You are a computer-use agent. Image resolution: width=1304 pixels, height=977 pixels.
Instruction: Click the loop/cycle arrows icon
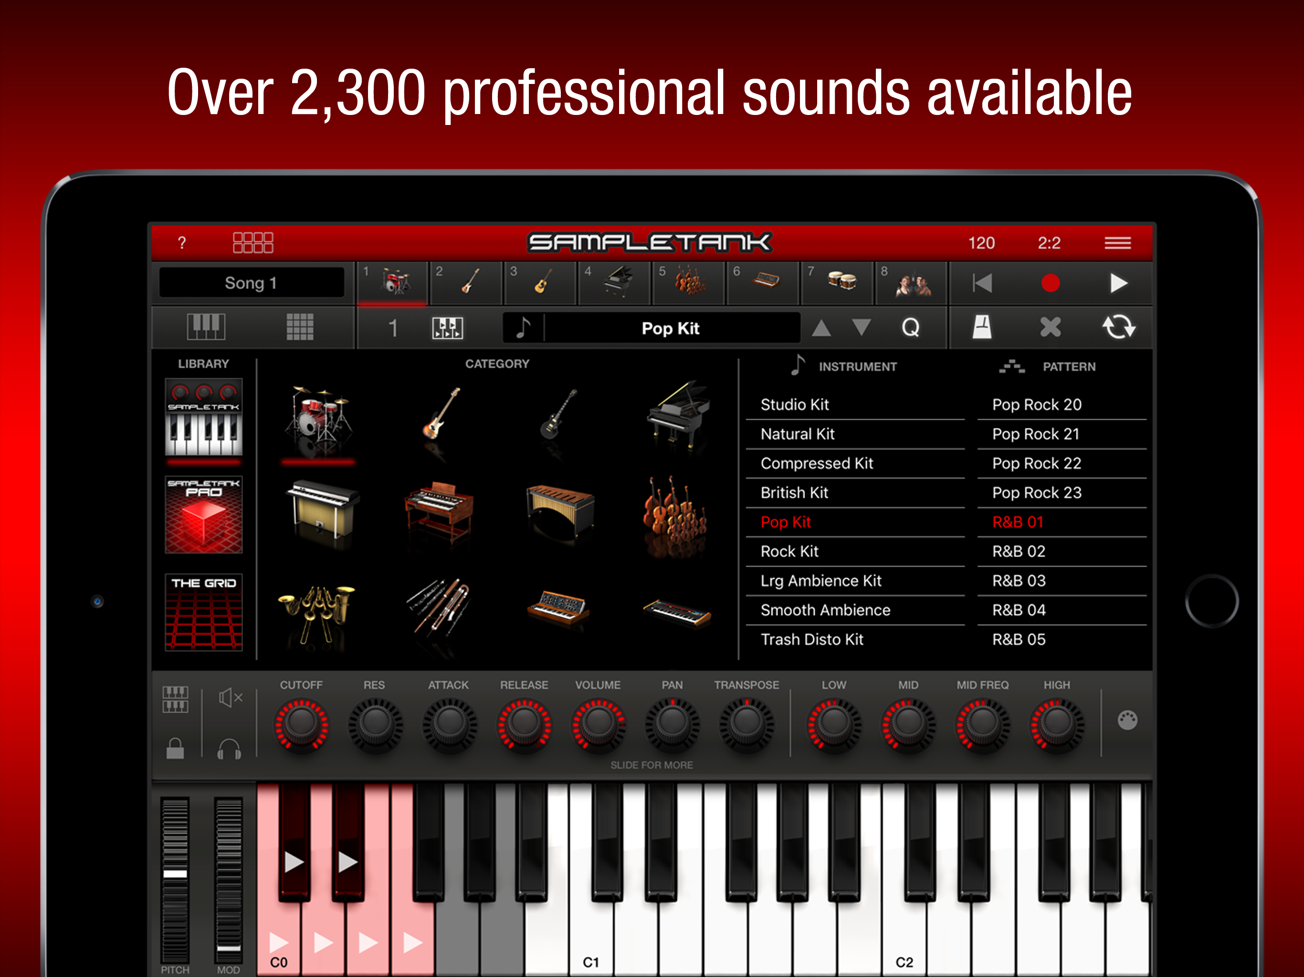(x=1118, y=327)
